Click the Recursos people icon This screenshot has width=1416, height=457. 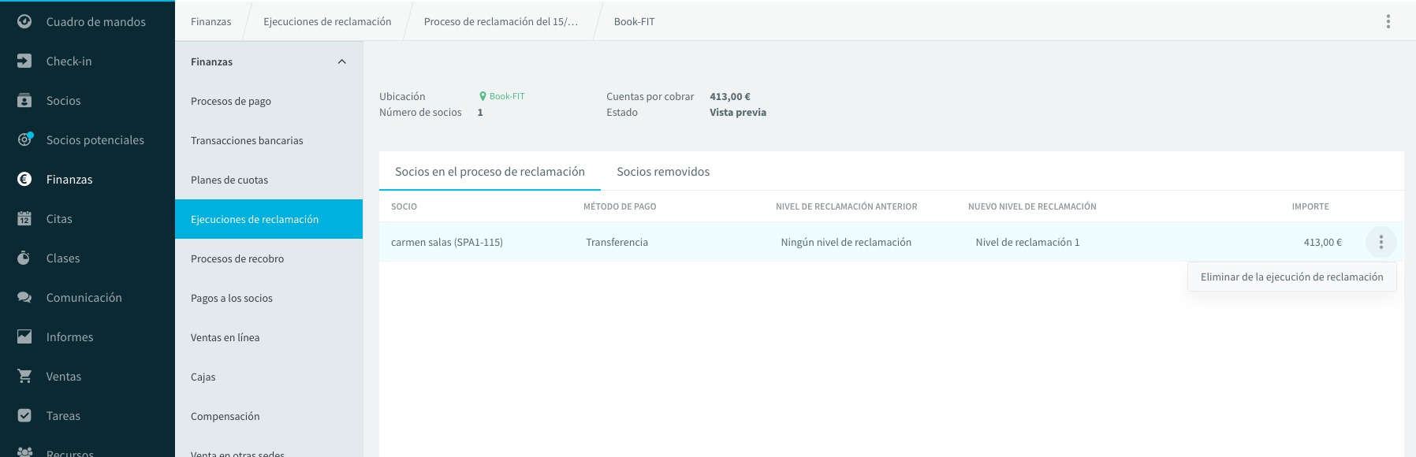pyautogui.click(x=24, y=451)
